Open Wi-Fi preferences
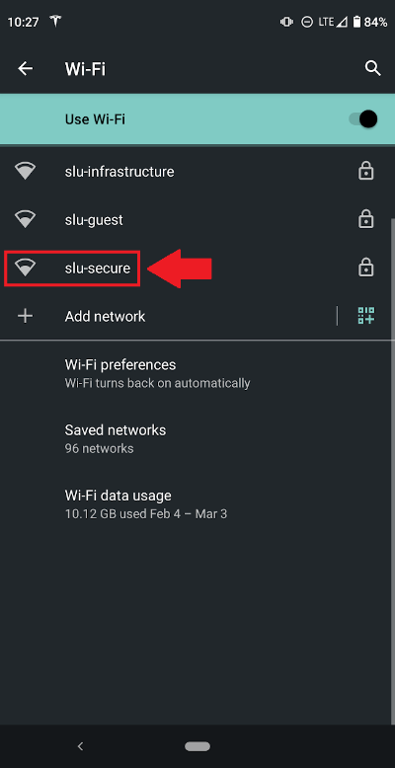395x768 pixels. [197, 373]
